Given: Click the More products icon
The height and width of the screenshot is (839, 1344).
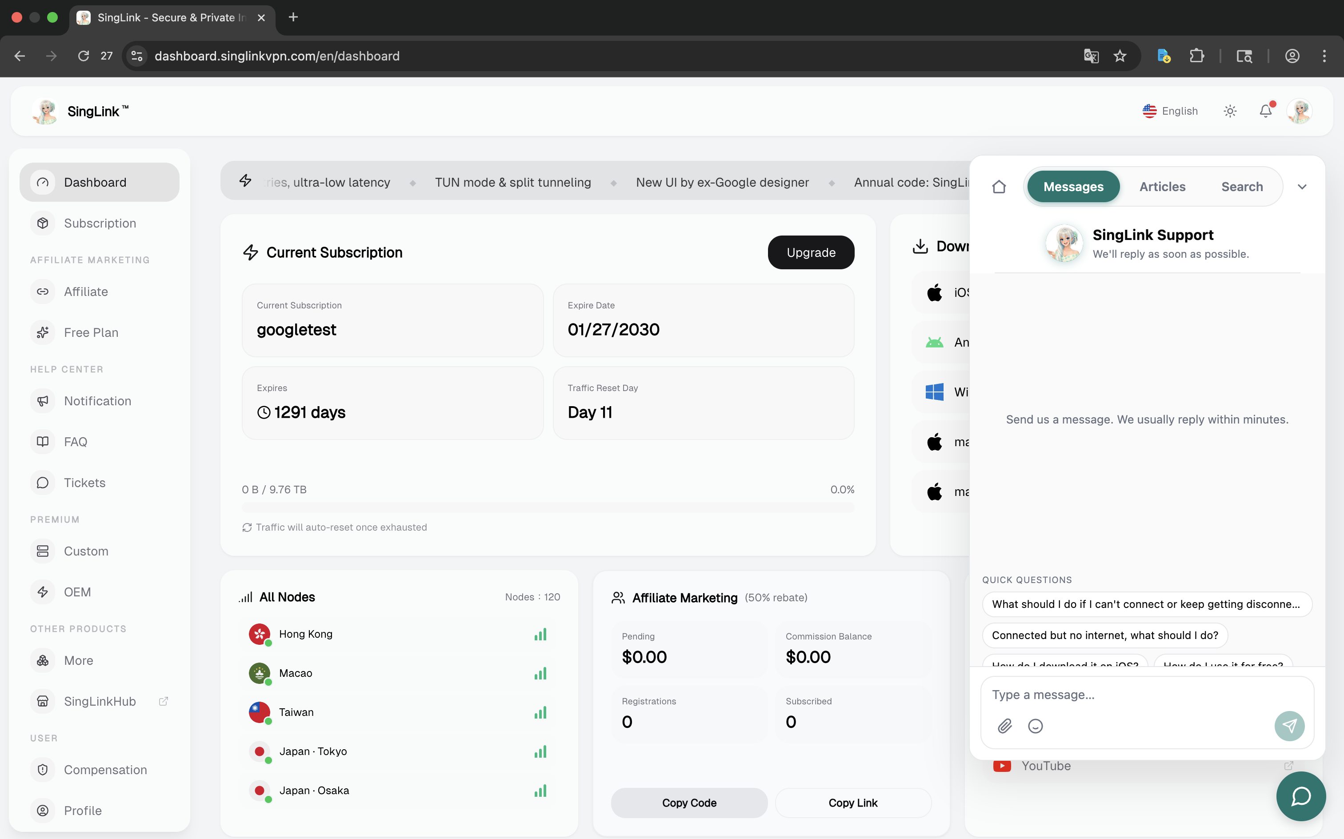Looking at the screenshot, I should coord(43,660).
